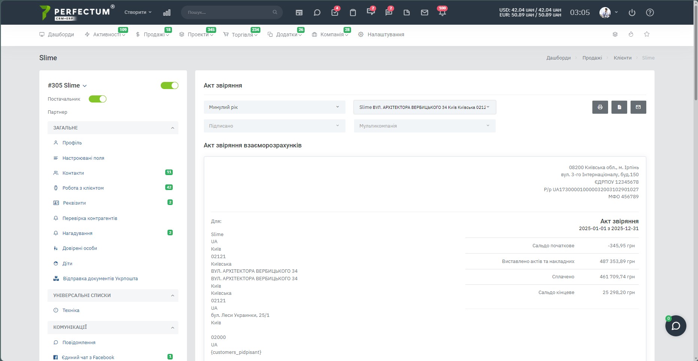Click the star favorites icon
698x361 pixels.
click(x=647, y=34)
